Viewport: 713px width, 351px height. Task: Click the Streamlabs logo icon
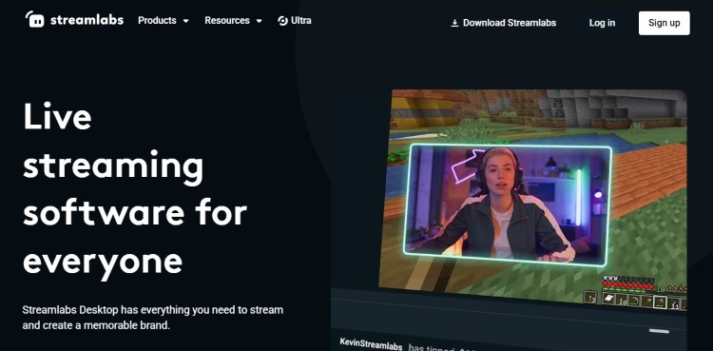click(x=34, y=19)
